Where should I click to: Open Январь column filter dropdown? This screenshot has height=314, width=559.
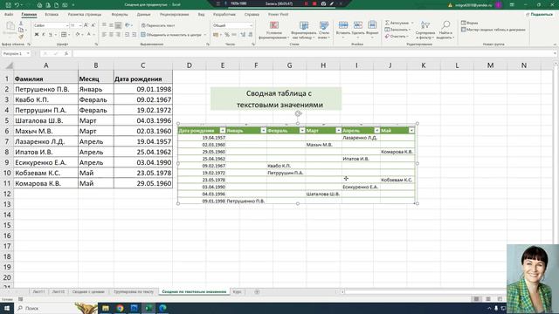click(264, 131)
